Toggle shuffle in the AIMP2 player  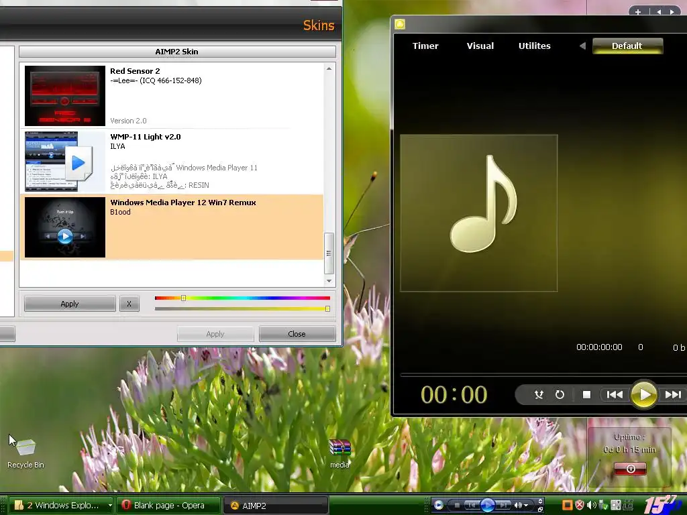pos(539,394)
